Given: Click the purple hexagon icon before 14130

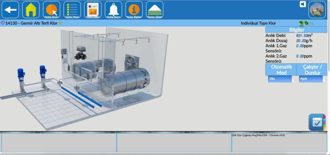Looking at the screenshot, I should point(3,23).
